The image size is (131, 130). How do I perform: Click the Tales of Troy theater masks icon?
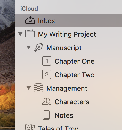[x=30, y=127]
